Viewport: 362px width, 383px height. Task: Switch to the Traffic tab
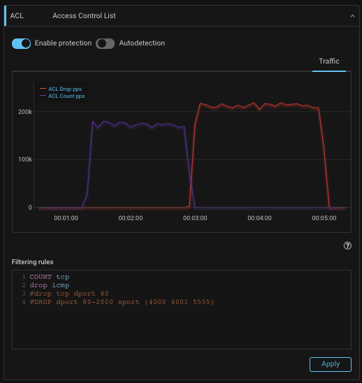pyautogui.click(x=329, y=61)
